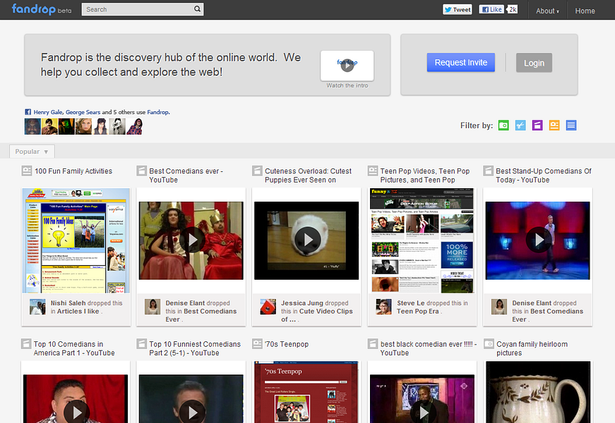Open the Teen Pop Era collection link

[417, 311]
